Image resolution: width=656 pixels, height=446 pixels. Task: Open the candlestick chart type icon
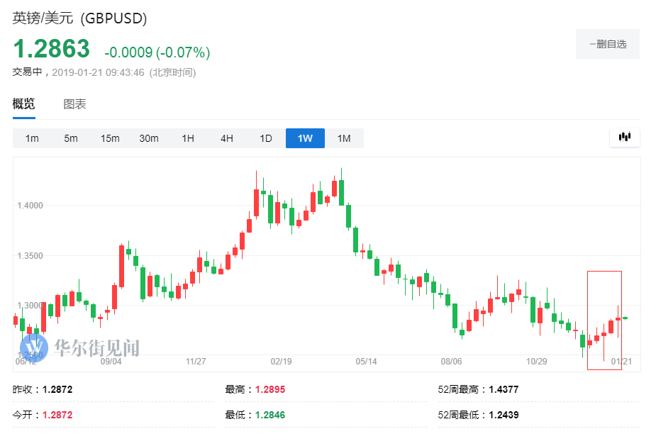point(624,138)
